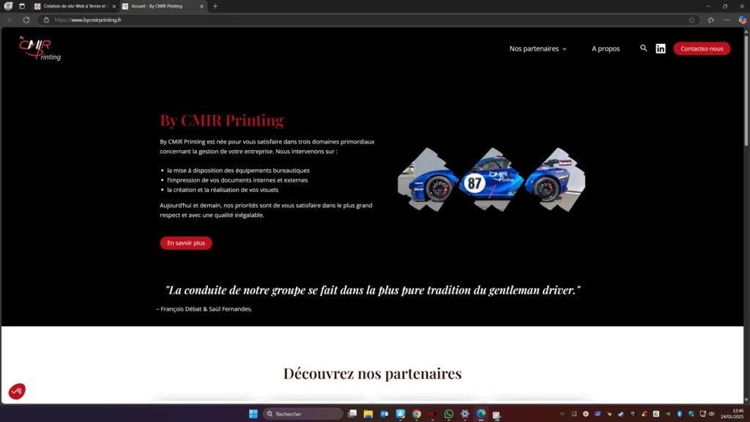Click the Découvrez nos partenaires heading
This screenshot has width=750, height=422.
pyautogui.click(x=372, y=373)
